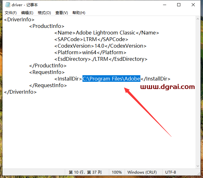Click the 100% zoom status indicator
Image resolution: width=203 pixels, height=178 pixels.
coord(117,172)
